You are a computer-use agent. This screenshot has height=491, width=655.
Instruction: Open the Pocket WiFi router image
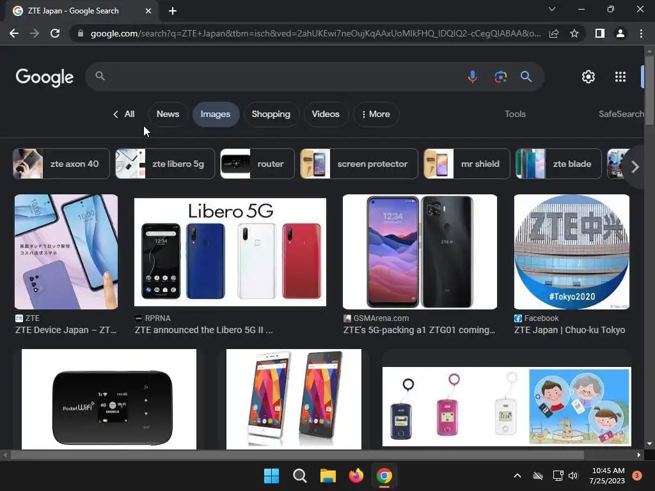109,399
